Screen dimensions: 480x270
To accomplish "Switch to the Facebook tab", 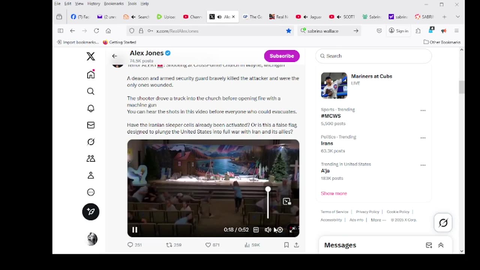I will (80, 17).
